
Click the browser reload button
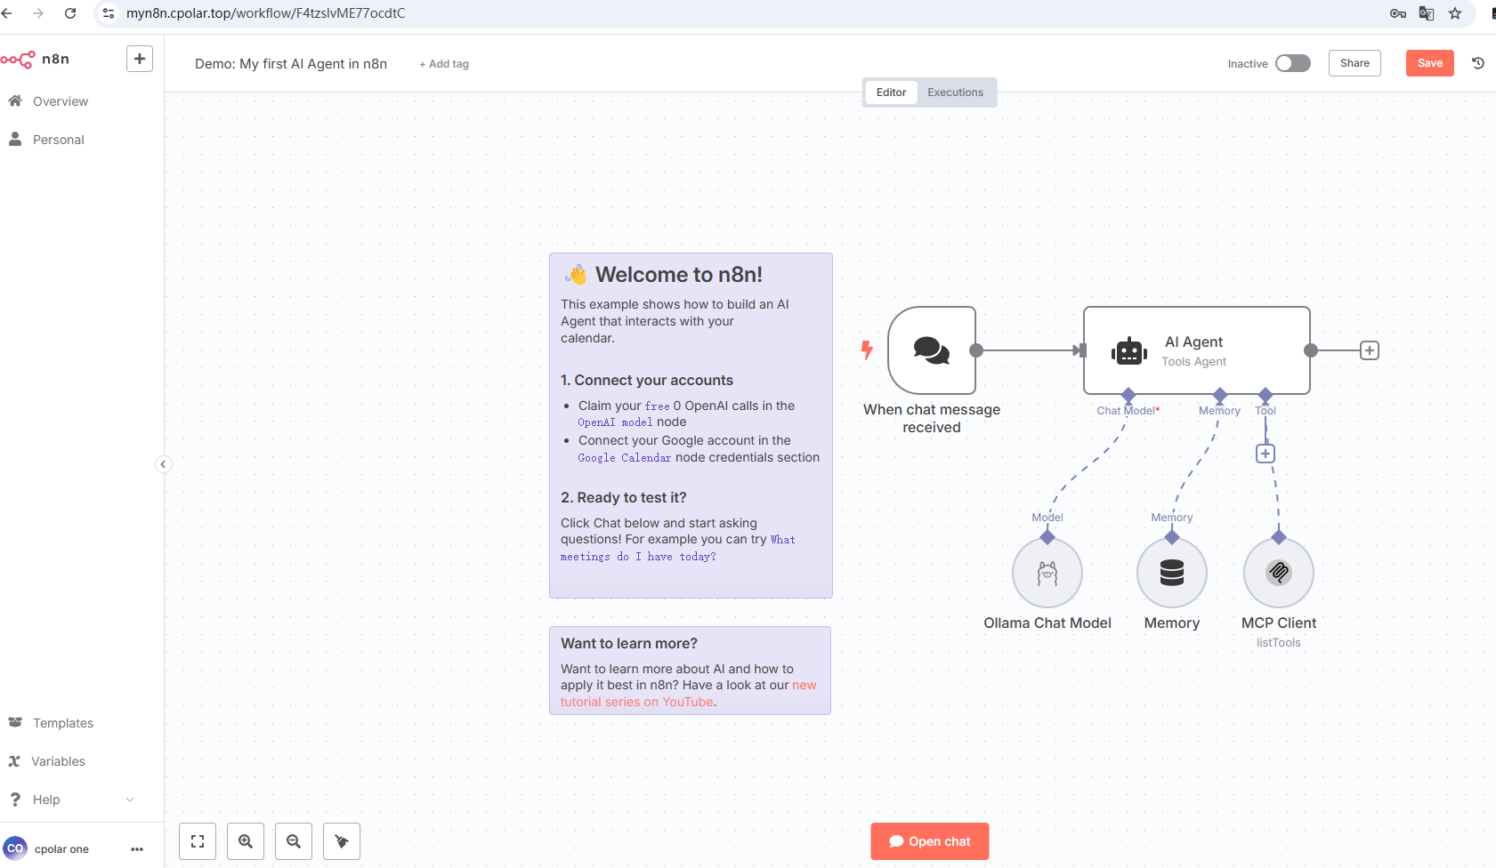(70, 13)
